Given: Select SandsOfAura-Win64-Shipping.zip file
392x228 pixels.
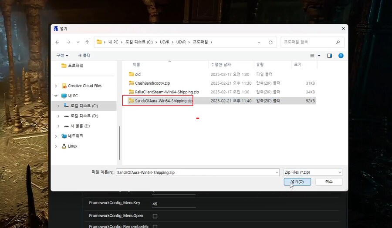Looking at the screenshot, I should click(x=164, y=101).
